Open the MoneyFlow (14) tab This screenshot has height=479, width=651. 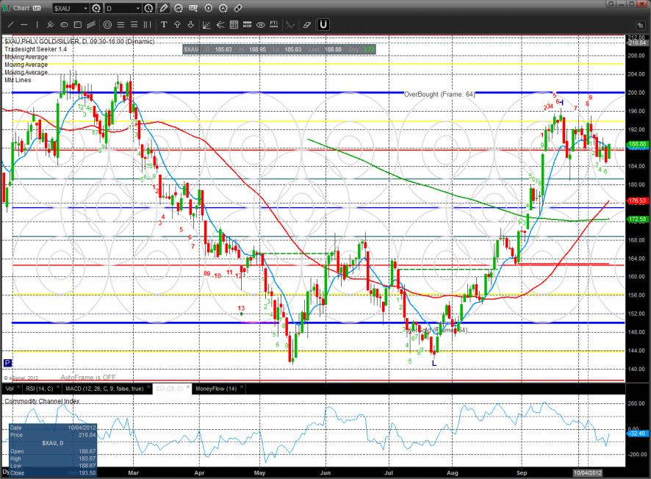[x=215, y=388]
